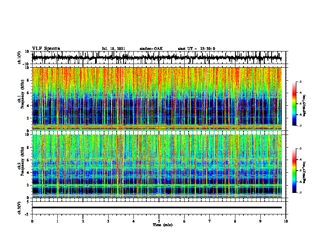The height and width of the screenshot is (248, 322).
Task: Click time axis tick label "2"
Action: [x=83, y=221]
